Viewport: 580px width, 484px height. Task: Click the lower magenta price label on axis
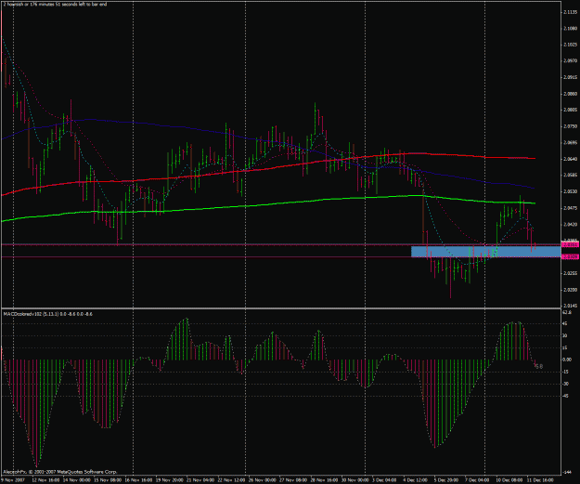(x=570, y=256)
